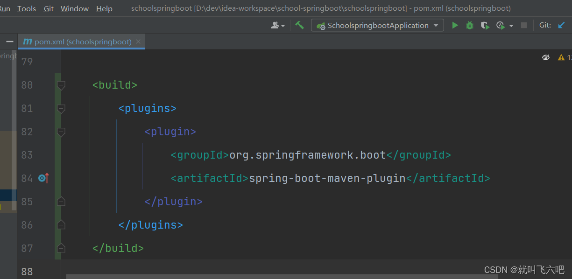
Task: Update project via the blue Git arrow icon
Action: [562, 25]
